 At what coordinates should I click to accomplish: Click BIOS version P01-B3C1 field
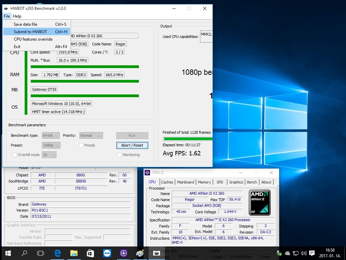tap(81, 210)
